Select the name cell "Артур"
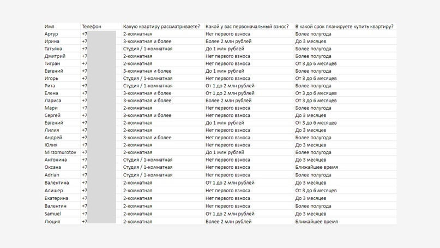The width and height of the screenshot is (440, 248). 51,34
